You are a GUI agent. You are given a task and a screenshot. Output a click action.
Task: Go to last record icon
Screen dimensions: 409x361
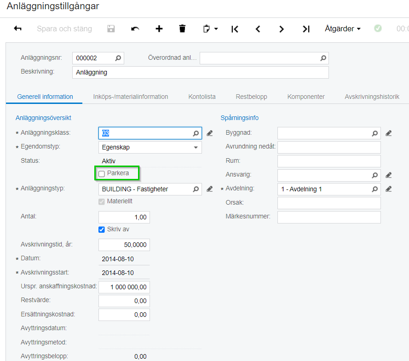pyautogui.click(x=306, y=29)
